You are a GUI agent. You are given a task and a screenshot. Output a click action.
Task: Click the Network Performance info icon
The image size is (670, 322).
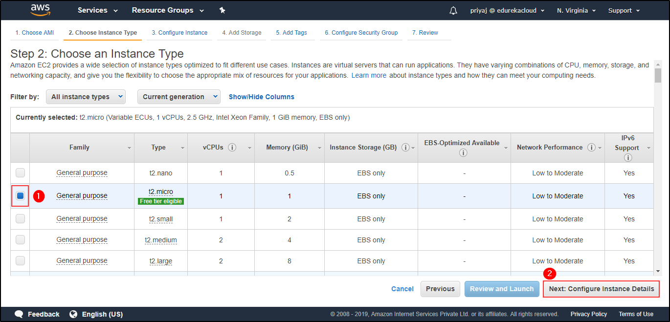coord(591,148)
